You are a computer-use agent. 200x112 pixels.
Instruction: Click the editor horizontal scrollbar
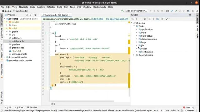click(x=82, y=101)
